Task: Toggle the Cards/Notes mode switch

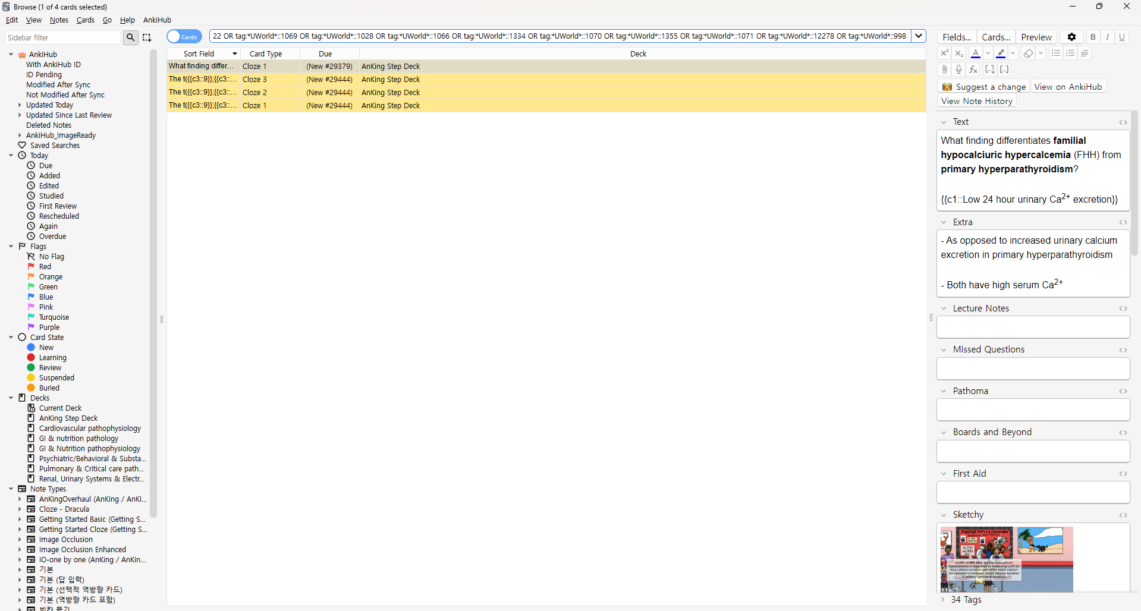Action: pyautogui.click(x=184, y=37)
